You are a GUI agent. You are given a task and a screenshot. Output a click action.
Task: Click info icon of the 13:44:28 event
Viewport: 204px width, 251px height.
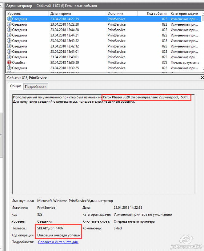coord(9,30)
